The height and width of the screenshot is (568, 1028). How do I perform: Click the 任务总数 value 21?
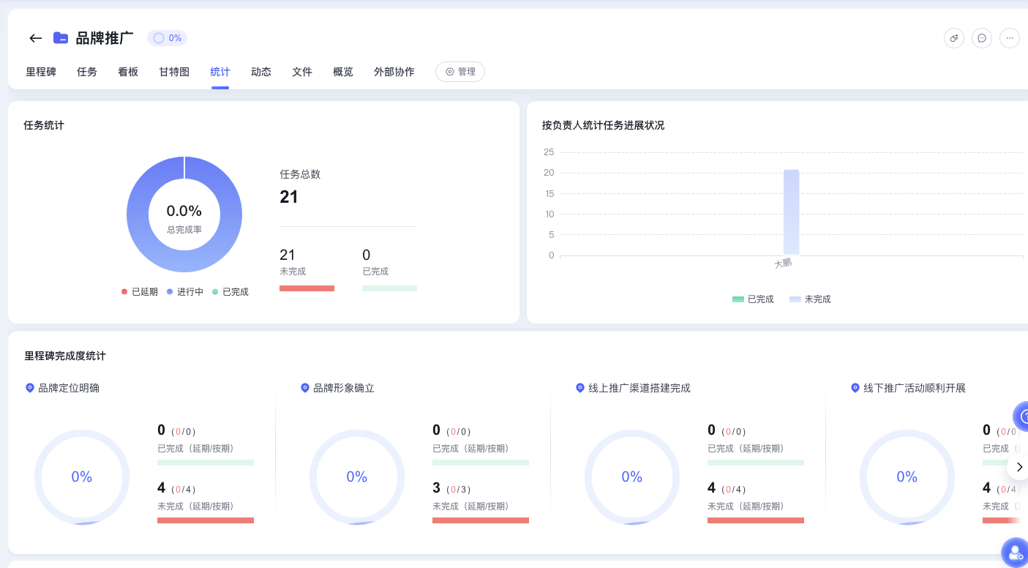click(289, 197)
